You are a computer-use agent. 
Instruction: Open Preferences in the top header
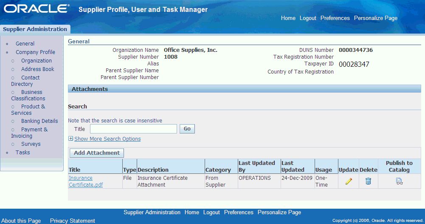point(335,18)
